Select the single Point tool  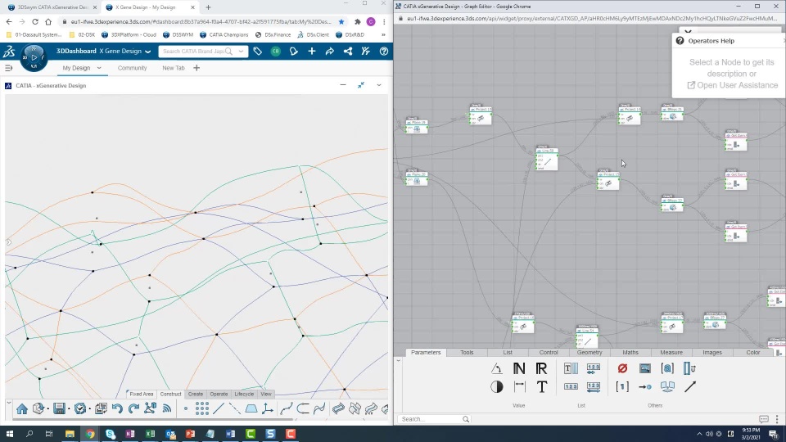coord(186,409)
